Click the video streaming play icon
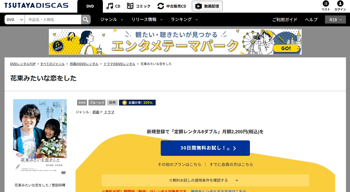Image resolution: width=350 pixels, height=192 pixels. [199, 6]
